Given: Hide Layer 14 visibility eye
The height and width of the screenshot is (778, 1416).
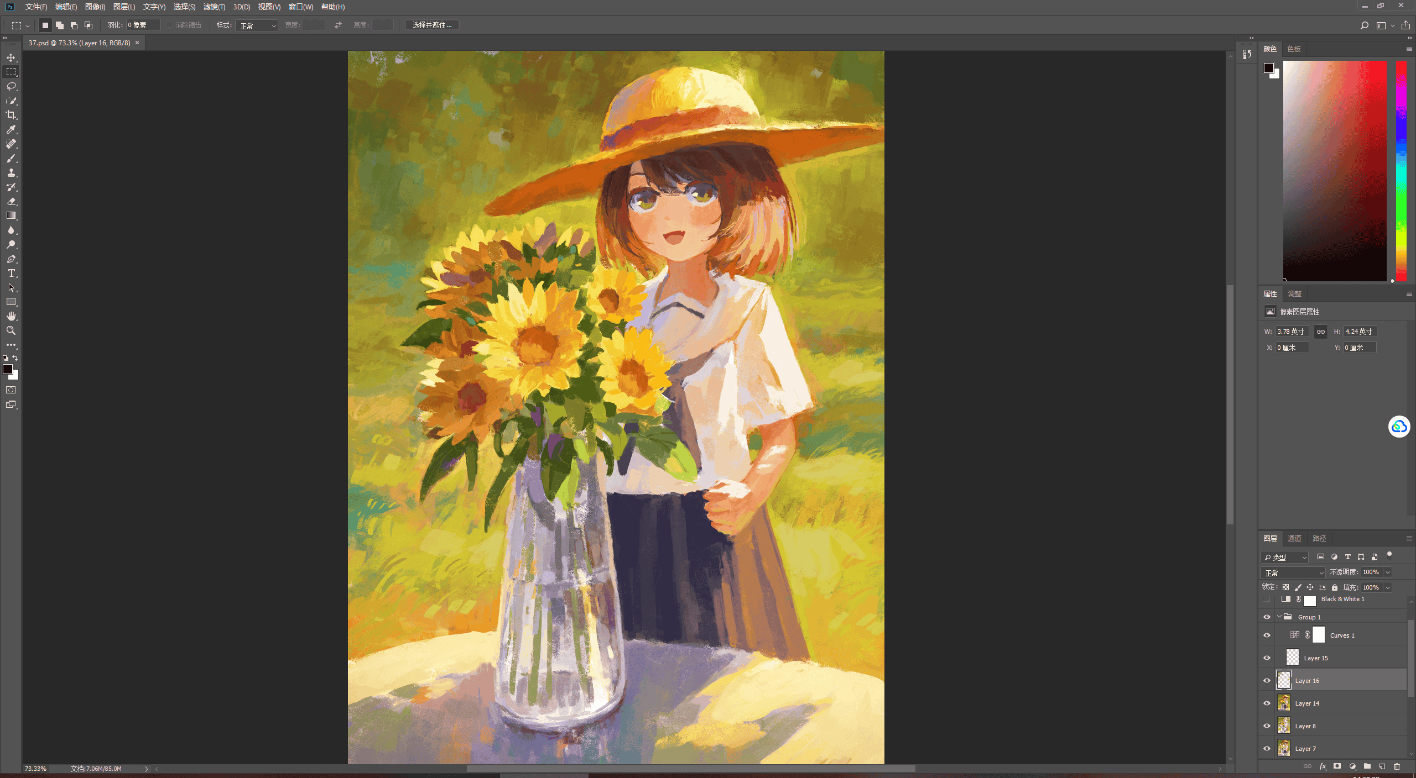Looking at the screenshot, I should 1267,703.
